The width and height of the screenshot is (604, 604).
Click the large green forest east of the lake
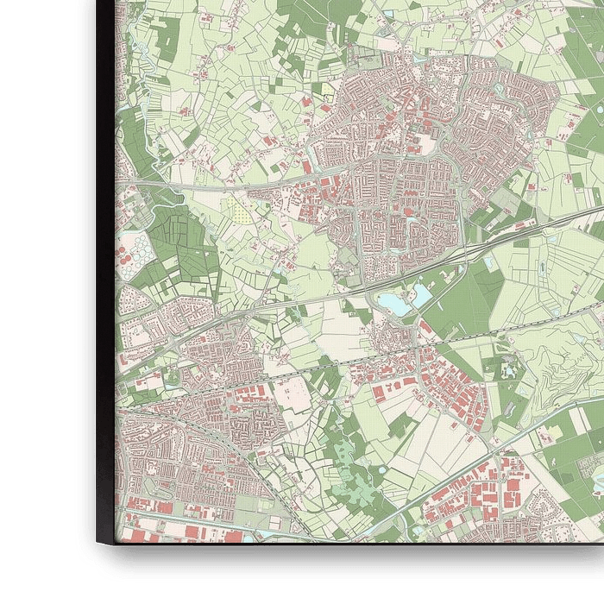point(466,302)
